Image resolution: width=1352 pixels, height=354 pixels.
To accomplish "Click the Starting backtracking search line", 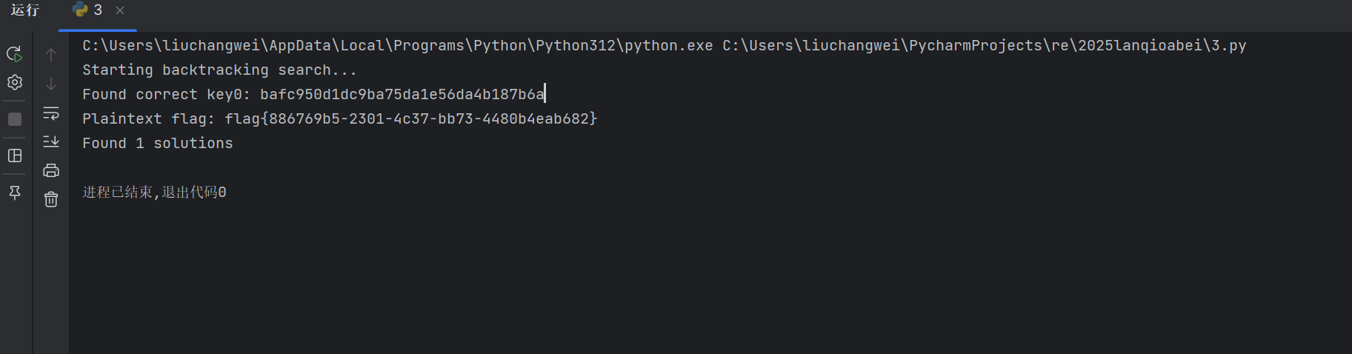I will pos(219,70).
